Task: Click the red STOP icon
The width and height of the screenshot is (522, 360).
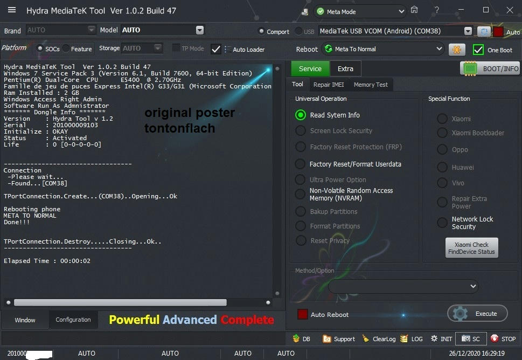Action: coord(495,338)
